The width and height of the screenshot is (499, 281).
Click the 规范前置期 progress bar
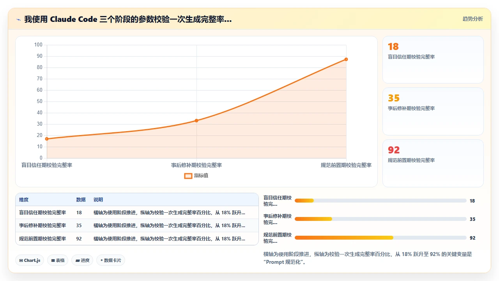(380, 238)
